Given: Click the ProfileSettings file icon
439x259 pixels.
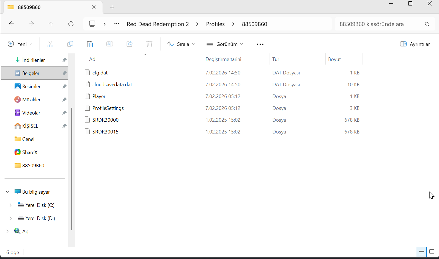Looking at the screenshot, I should coord(87,108).
